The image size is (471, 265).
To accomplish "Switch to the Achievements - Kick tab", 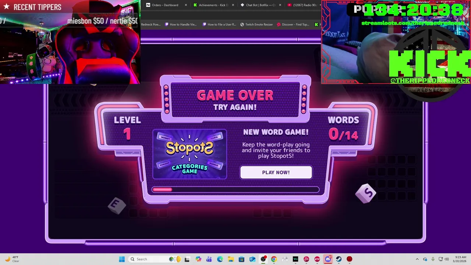I will tap(213, 5).
